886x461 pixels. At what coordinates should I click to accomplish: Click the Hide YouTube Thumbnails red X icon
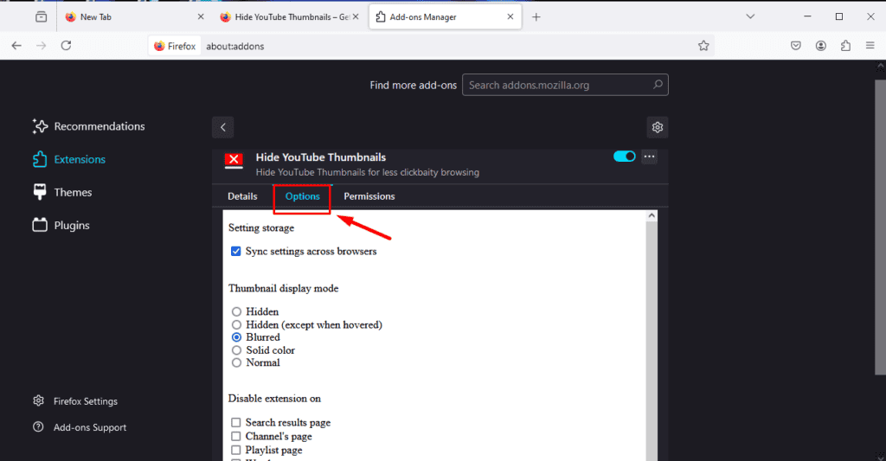pos(234,161)
